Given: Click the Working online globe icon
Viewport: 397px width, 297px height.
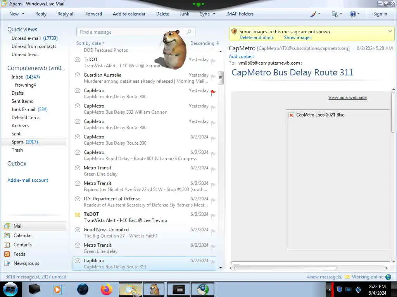Looking at the screenshot, I should (388, 277).
